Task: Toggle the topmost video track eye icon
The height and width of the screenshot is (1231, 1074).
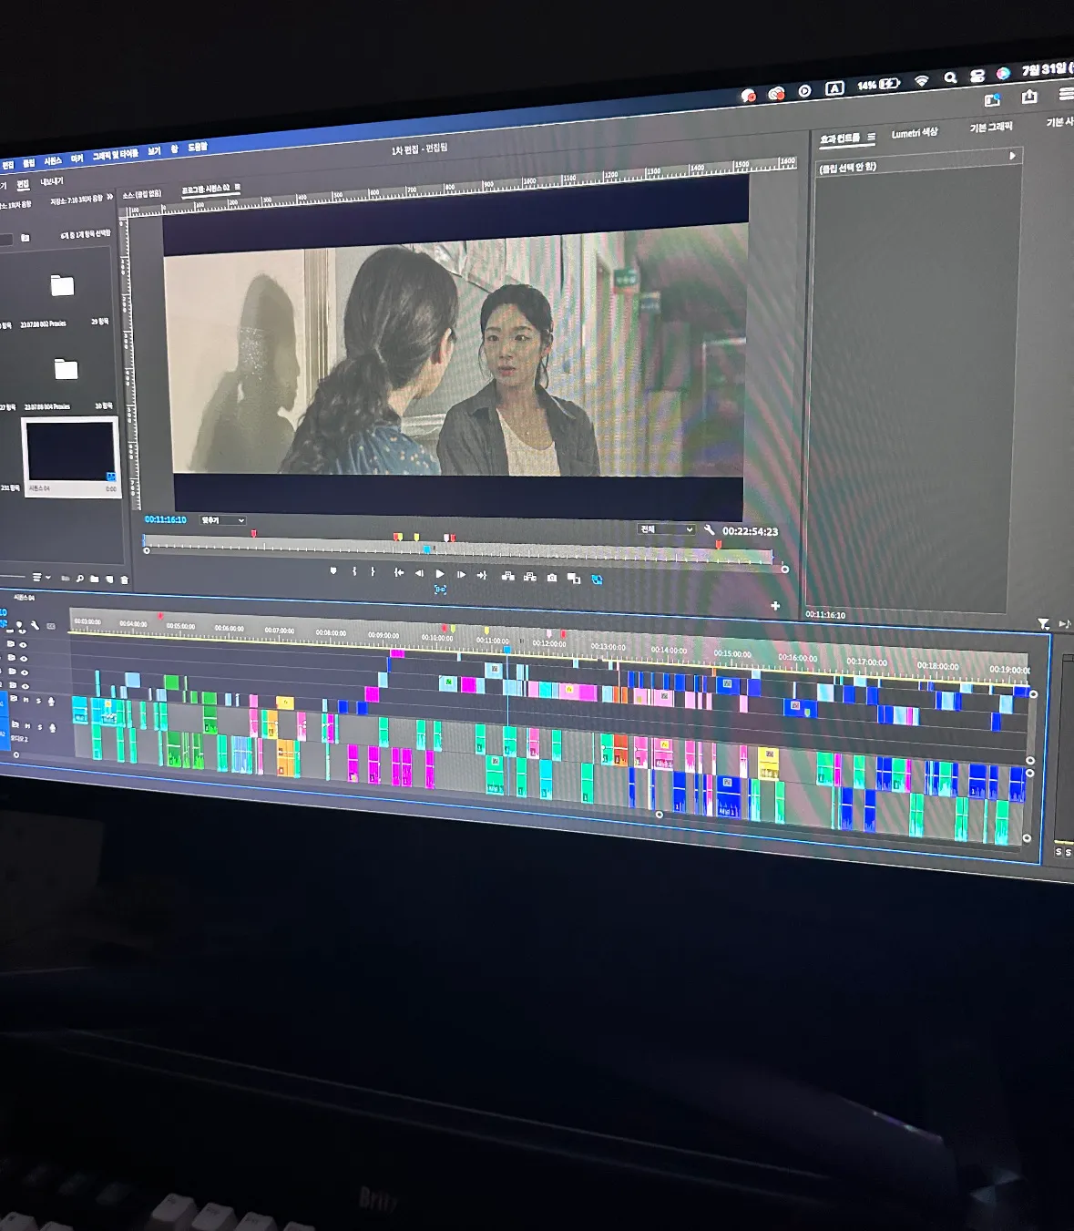Action: [x=24, y=644]
